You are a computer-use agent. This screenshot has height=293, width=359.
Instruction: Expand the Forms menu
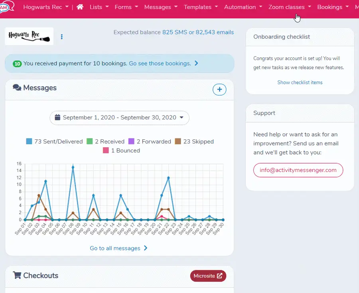tap(126, 7)
